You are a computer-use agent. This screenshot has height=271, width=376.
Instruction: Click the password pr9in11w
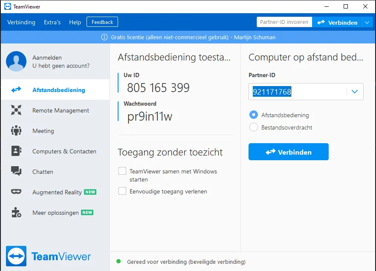150,117
